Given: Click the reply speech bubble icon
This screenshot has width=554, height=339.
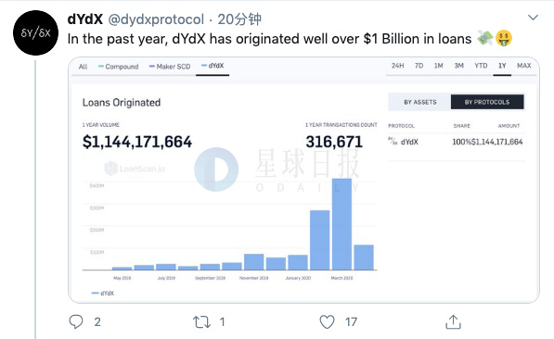Looking at the screenshot, I should [76, 321].
